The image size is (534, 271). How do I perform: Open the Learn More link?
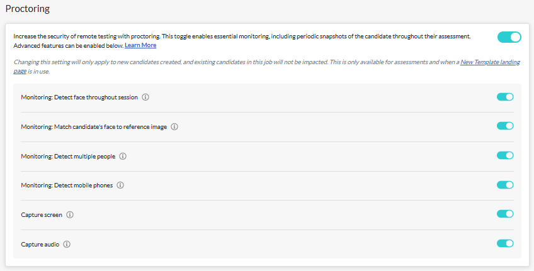coord(140,45)
